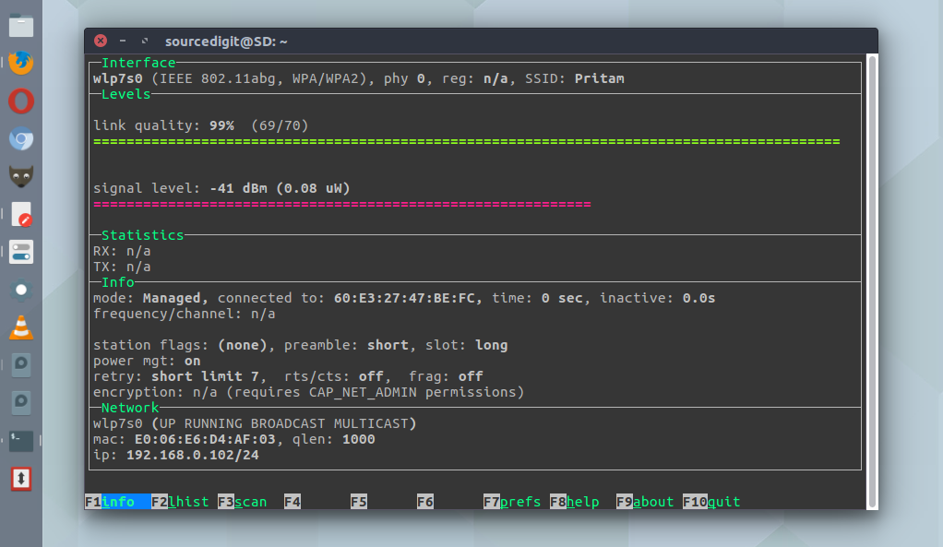Click the (69/70) link quality ratio
The image size is (943, 547).
click(280, 125)
